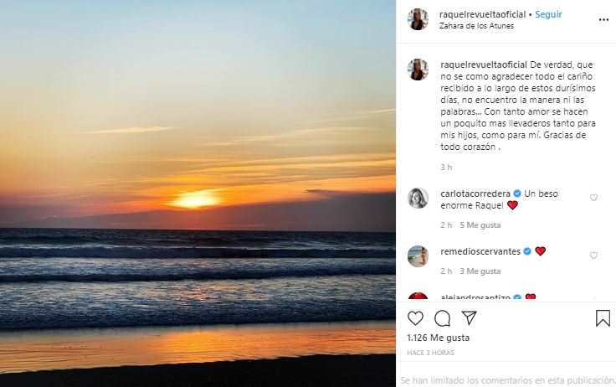The width and height of the screenshot is (616, 387).
Task: Save post with bookmark icon
Action: click(603, 318)
